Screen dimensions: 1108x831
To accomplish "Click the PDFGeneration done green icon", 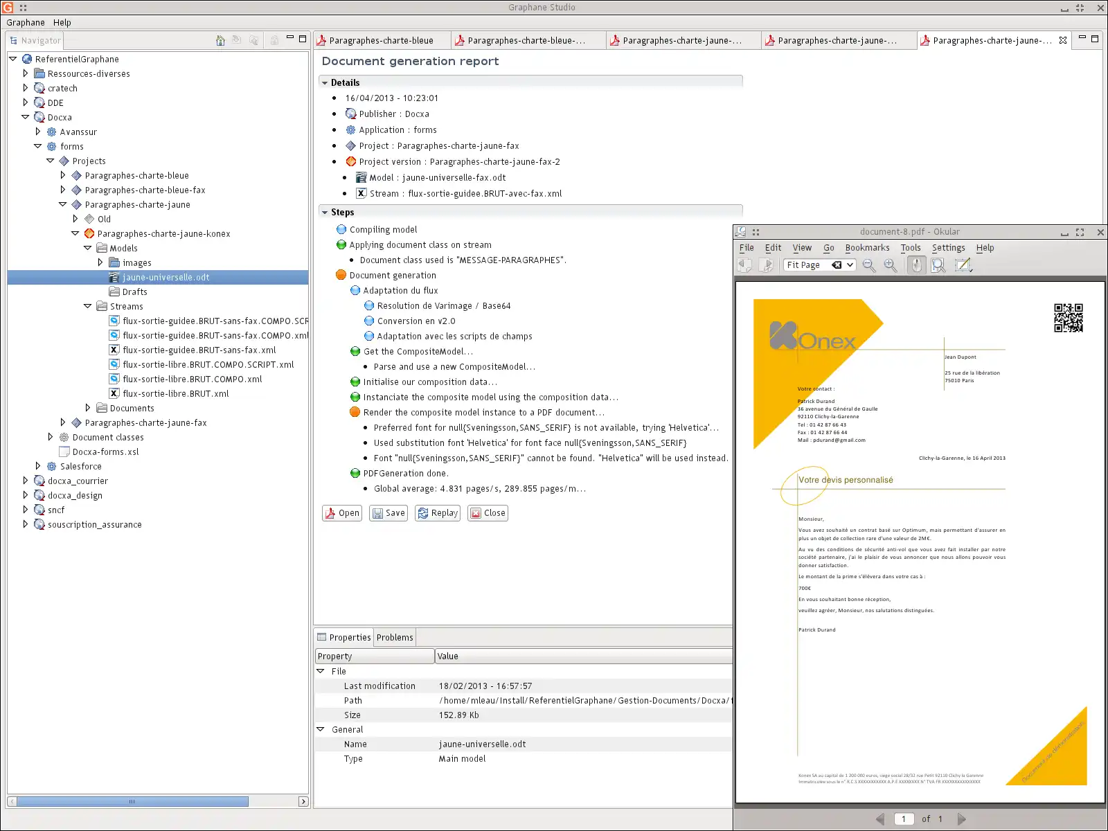I will point(355,473).
